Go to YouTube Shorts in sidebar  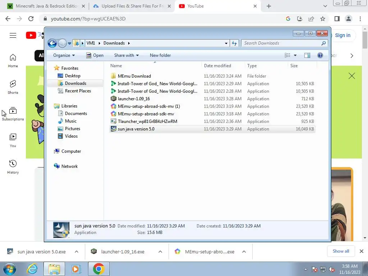point(13,87)
